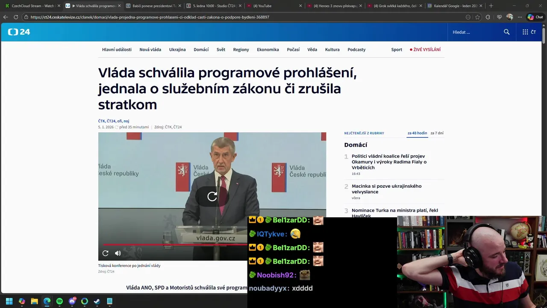
Task: Click the video progress bar
Action: click(174, 245)
